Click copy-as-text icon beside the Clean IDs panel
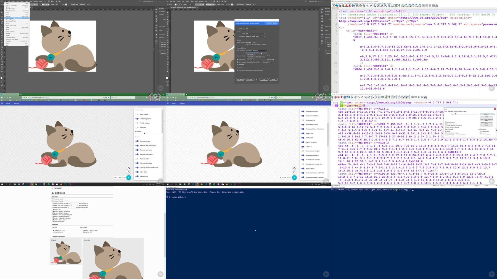Image resolution: width=497 pixels, height=279 pixels. [294, 172]
